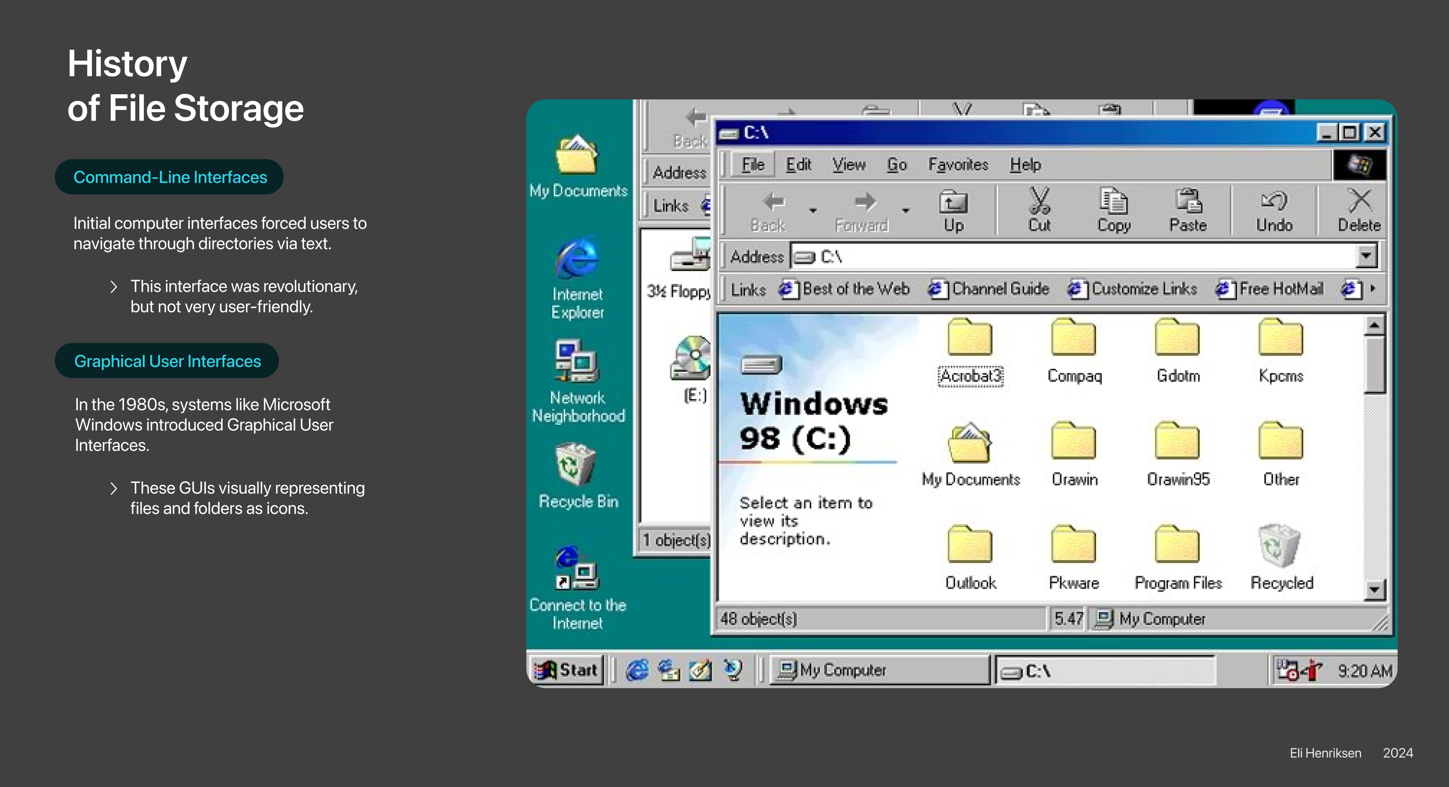Click the Windows logo throbber in menu bar
Screen dimensions: 1449x787
click(1359, 165)
